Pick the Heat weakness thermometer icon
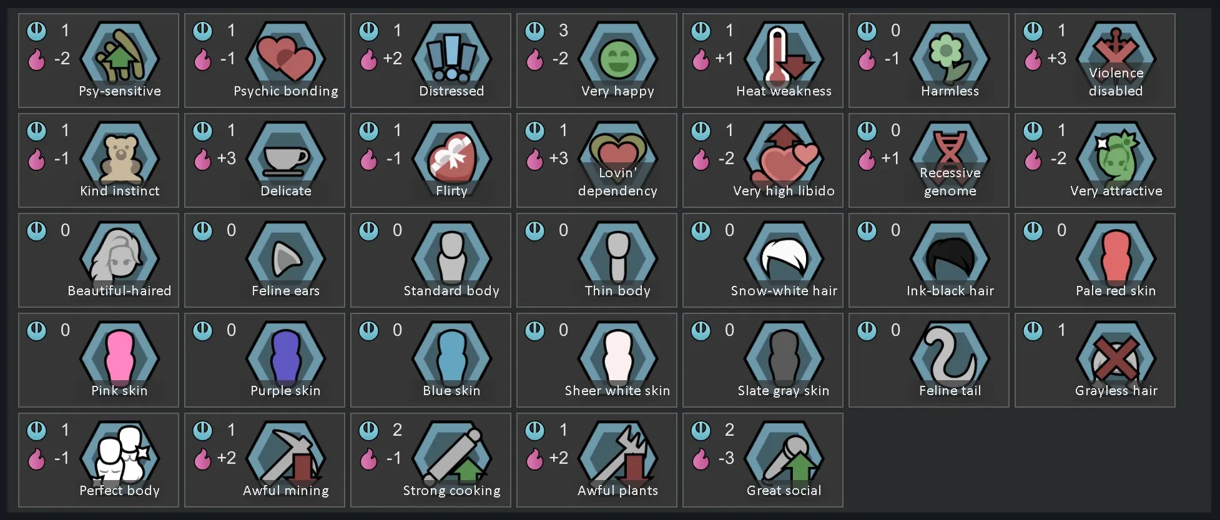1220x520 pixels. tap(784, 57)
